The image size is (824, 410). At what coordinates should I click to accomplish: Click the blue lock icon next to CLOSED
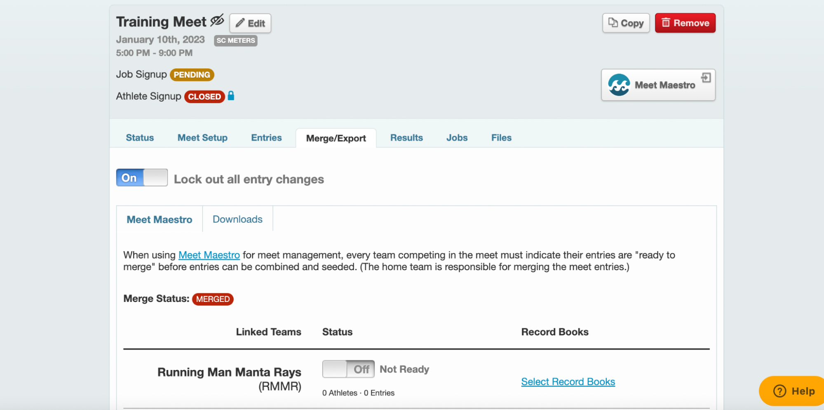click(x=231, y=96)
